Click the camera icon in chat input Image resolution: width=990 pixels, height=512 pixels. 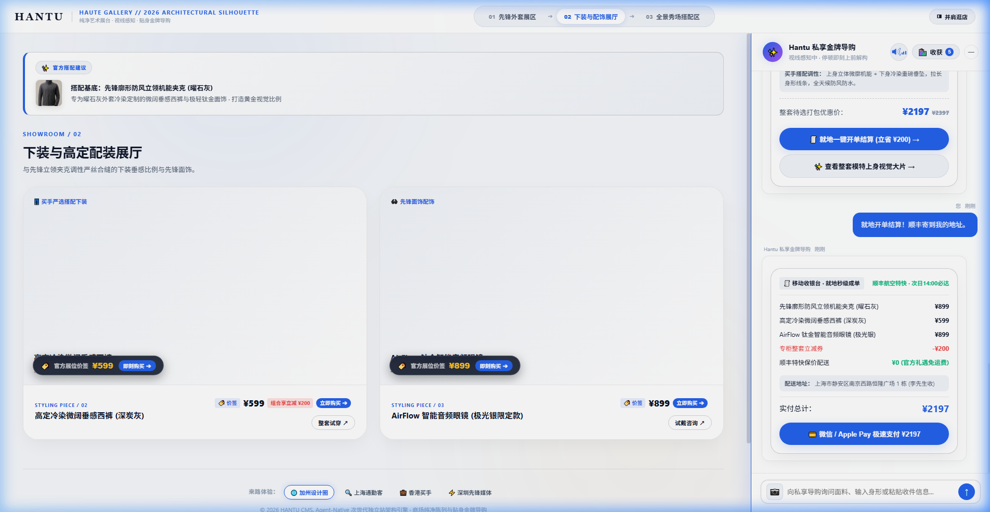point(775,492)
